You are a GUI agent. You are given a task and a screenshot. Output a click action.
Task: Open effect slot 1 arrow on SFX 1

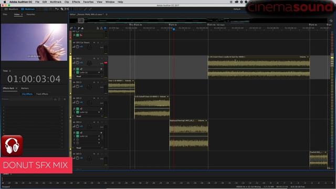point(99,72)
